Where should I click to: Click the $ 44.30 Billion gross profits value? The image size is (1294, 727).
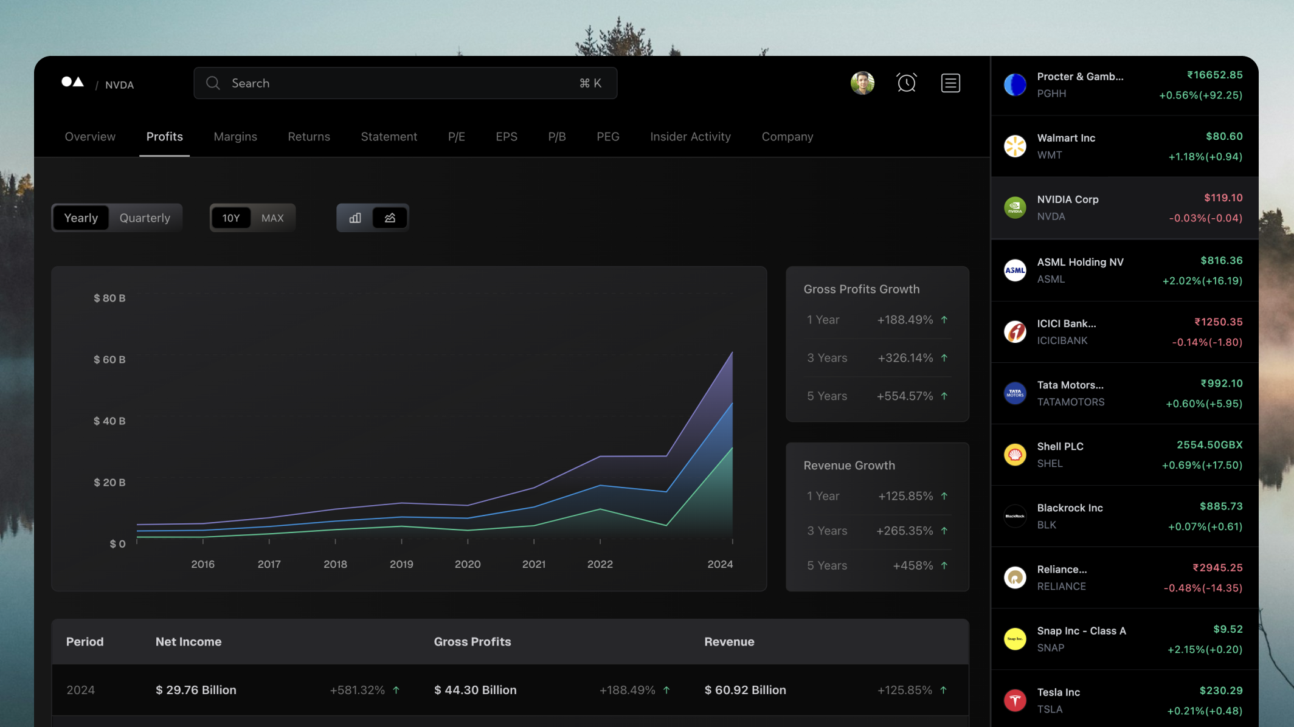tap(475, 690)
